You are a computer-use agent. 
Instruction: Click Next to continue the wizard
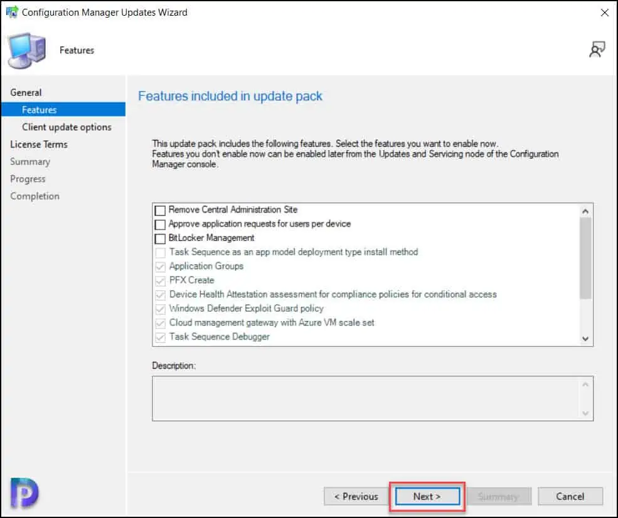[x=427, y=496]
